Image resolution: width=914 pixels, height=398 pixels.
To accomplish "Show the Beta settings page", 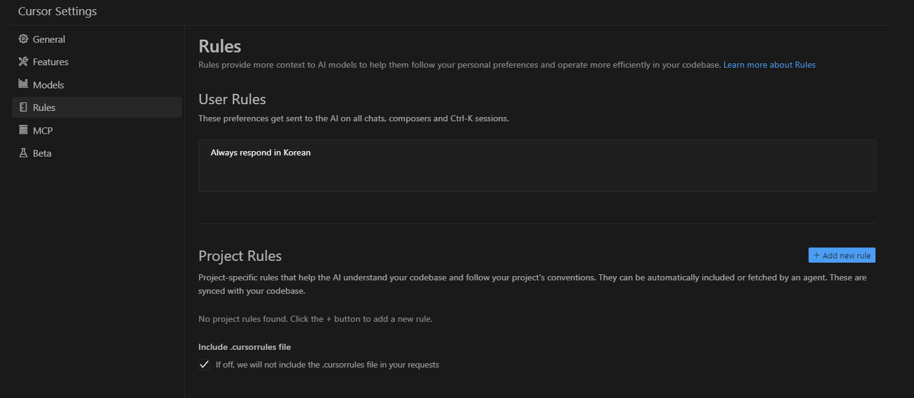I will pyautogui.click(x=97, y=153).
